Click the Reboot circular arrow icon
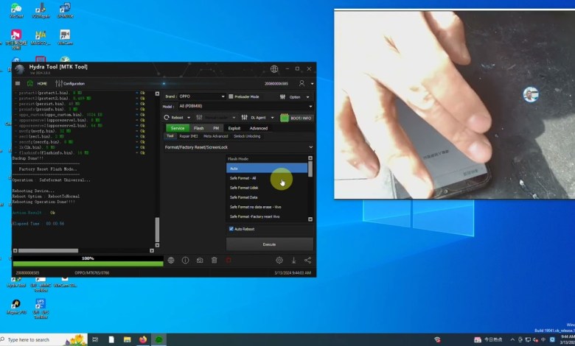This screenshot has height=346, width=575. (167, 118)
